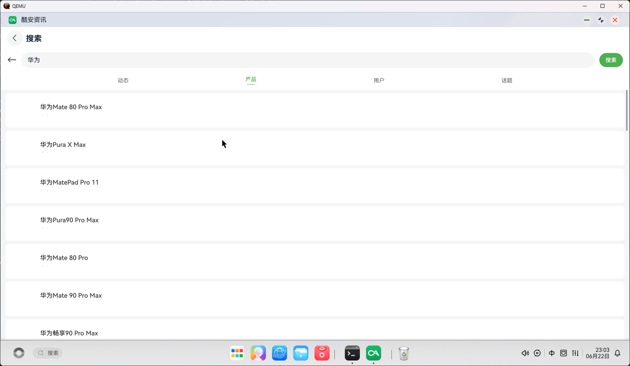The width and height of the screenshot is (630, 366).
Task: Switch to the terminal app in dock
Action: click(x=352, y=353)
